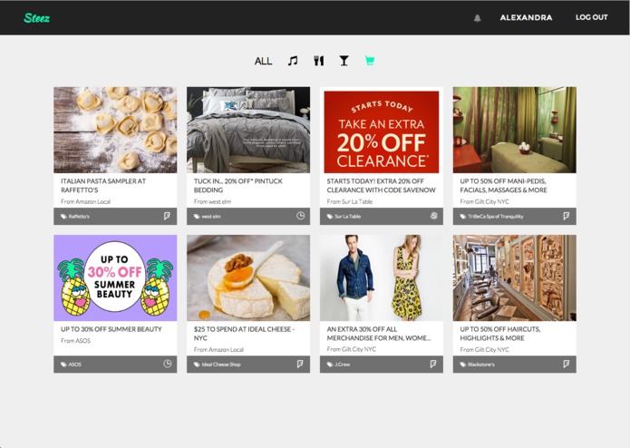Open the Ideal Cheese image
Viewport: 630px width, 448px height.
[248, 278]
